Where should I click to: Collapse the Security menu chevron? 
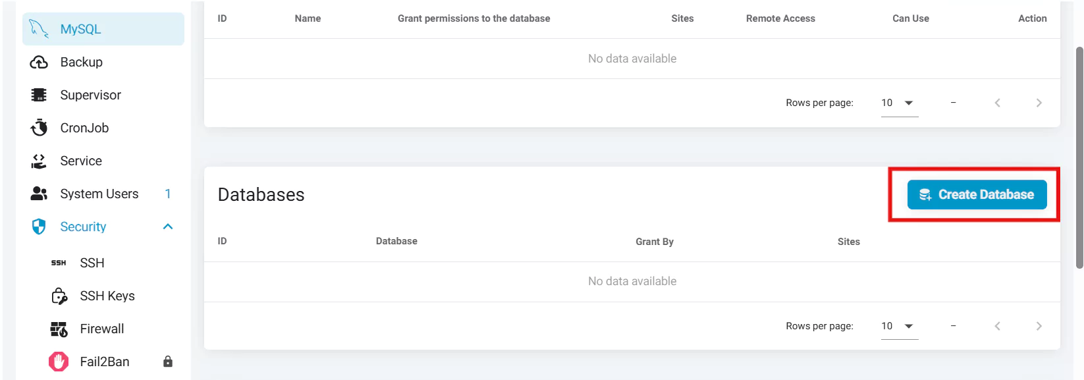pyautogui.click(x=168, y=227)
